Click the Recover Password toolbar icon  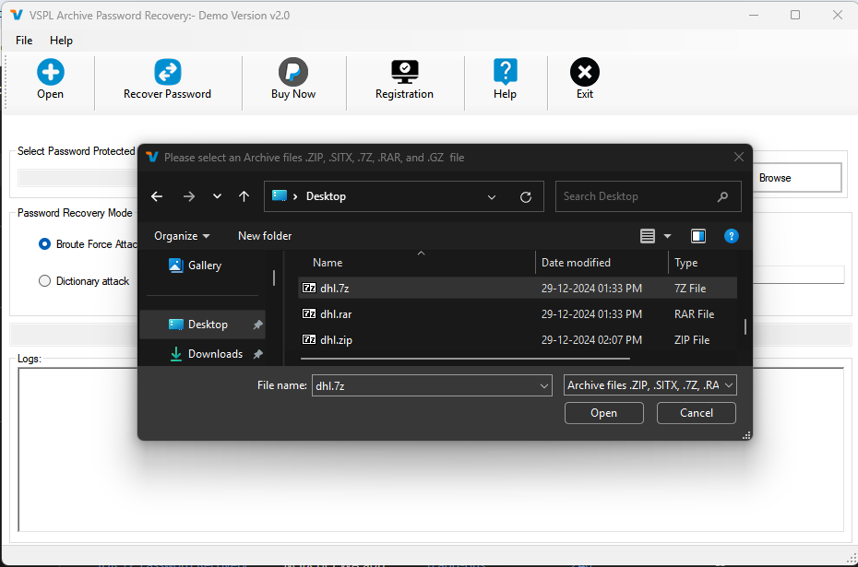pos(167,71)
